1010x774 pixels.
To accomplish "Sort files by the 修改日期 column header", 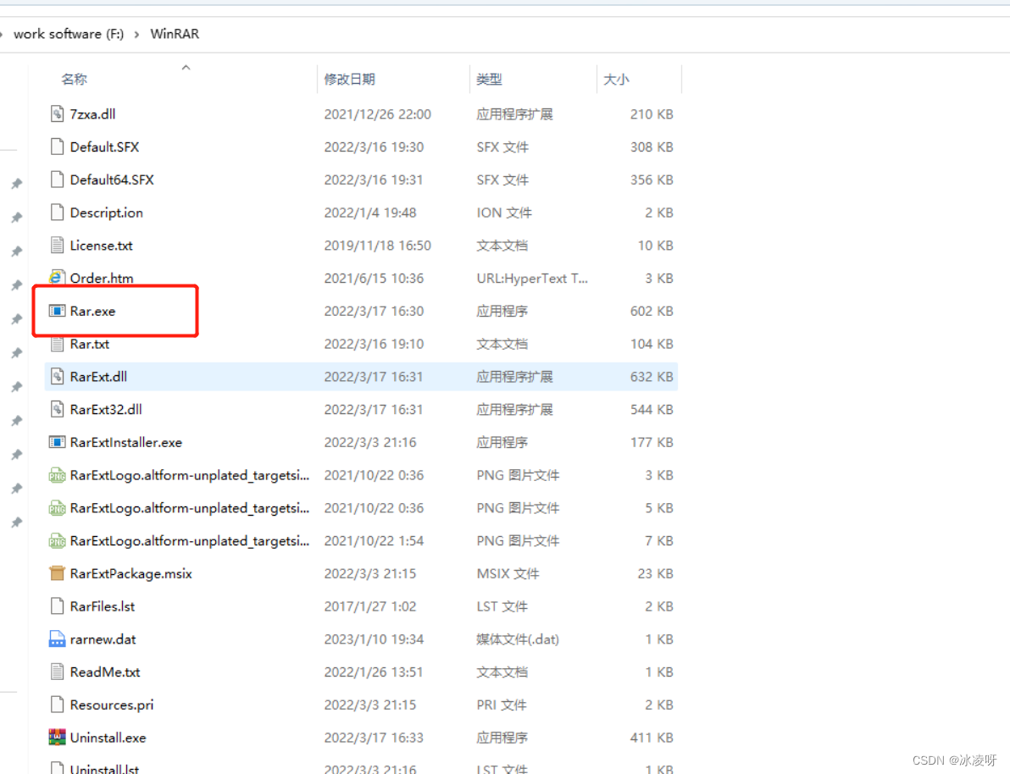I will pos(350,80).
